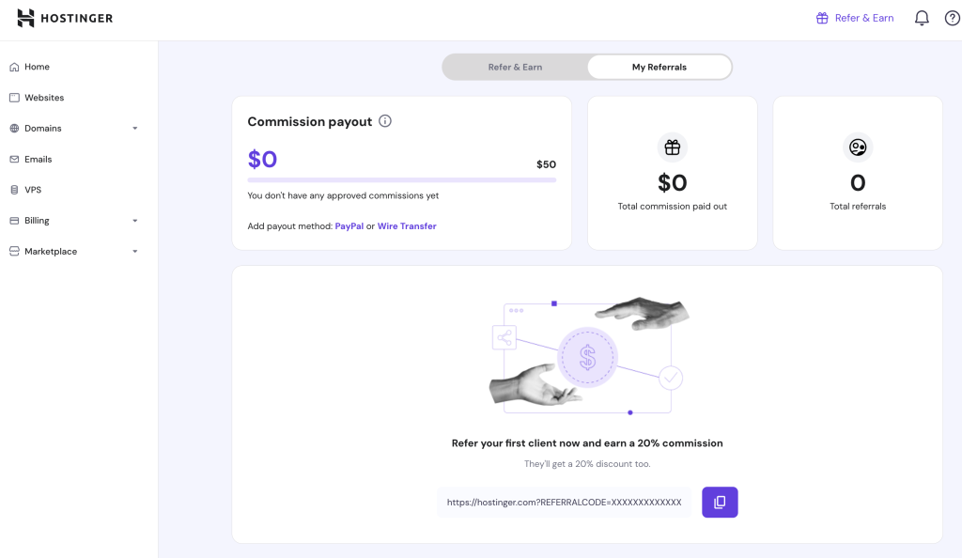962x558 pixels.
Task: Select the referral URL text field
Action: [564, 502]
